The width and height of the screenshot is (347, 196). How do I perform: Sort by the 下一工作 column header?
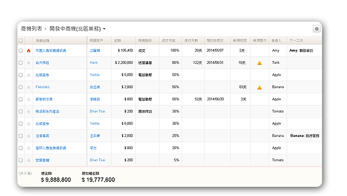tap(296, 40)
